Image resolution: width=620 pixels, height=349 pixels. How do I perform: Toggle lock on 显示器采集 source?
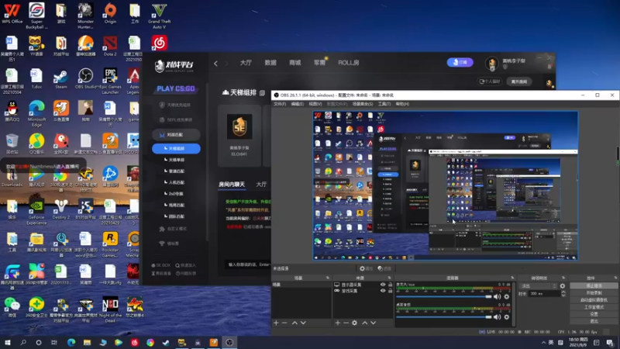pyautogui.click(x=390, y=285)
